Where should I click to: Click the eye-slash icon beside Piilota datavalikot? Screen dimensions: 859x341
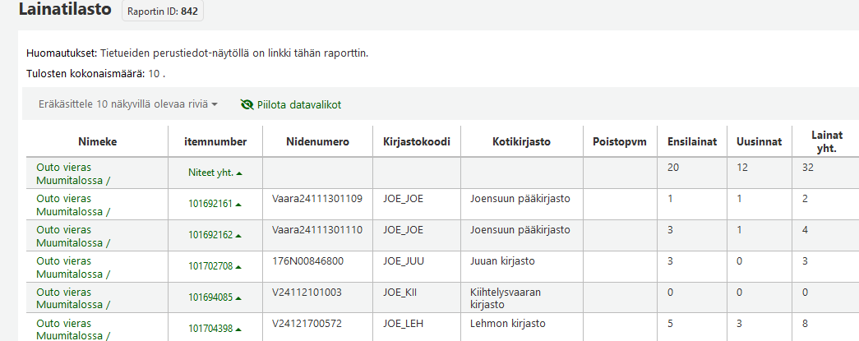[x=247, y=105]
